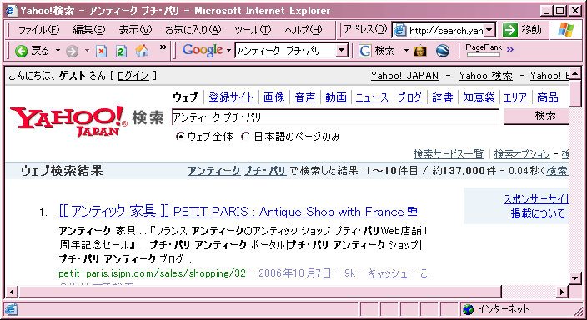This screenshot has width=587, height=320.
Task: Switch to ニュース search tab
Action: point(372,97)
